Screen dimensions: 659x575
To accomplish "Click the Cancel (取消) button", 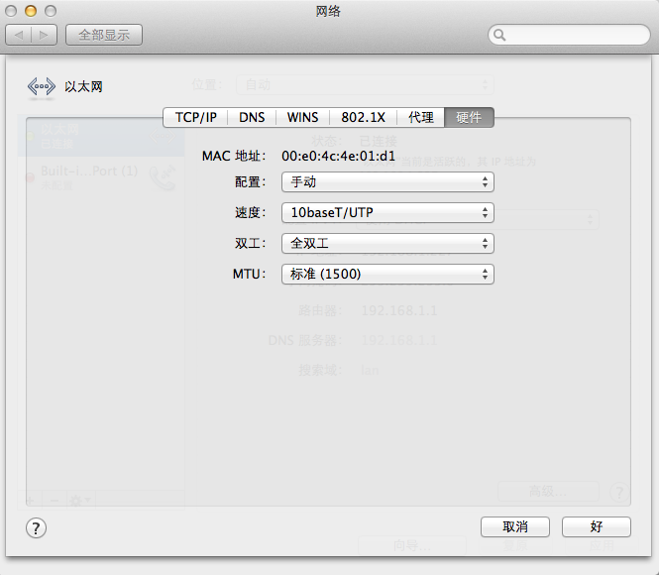I will point(515,526).
